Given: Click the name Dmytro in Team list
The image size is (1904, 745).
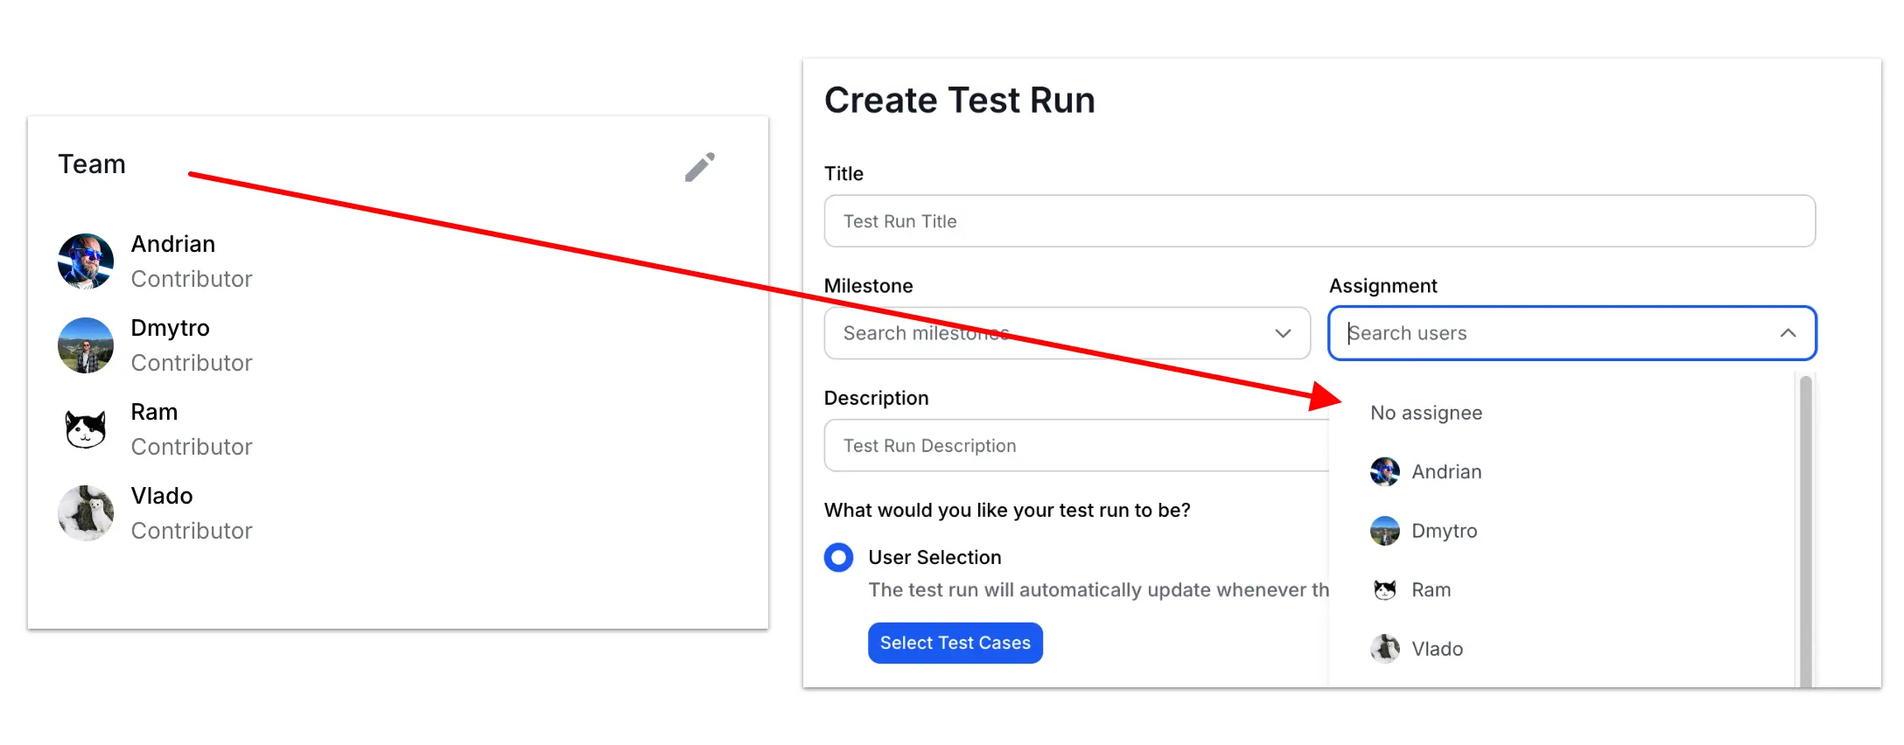Looking at the screenshot, I should click(171, 328).
